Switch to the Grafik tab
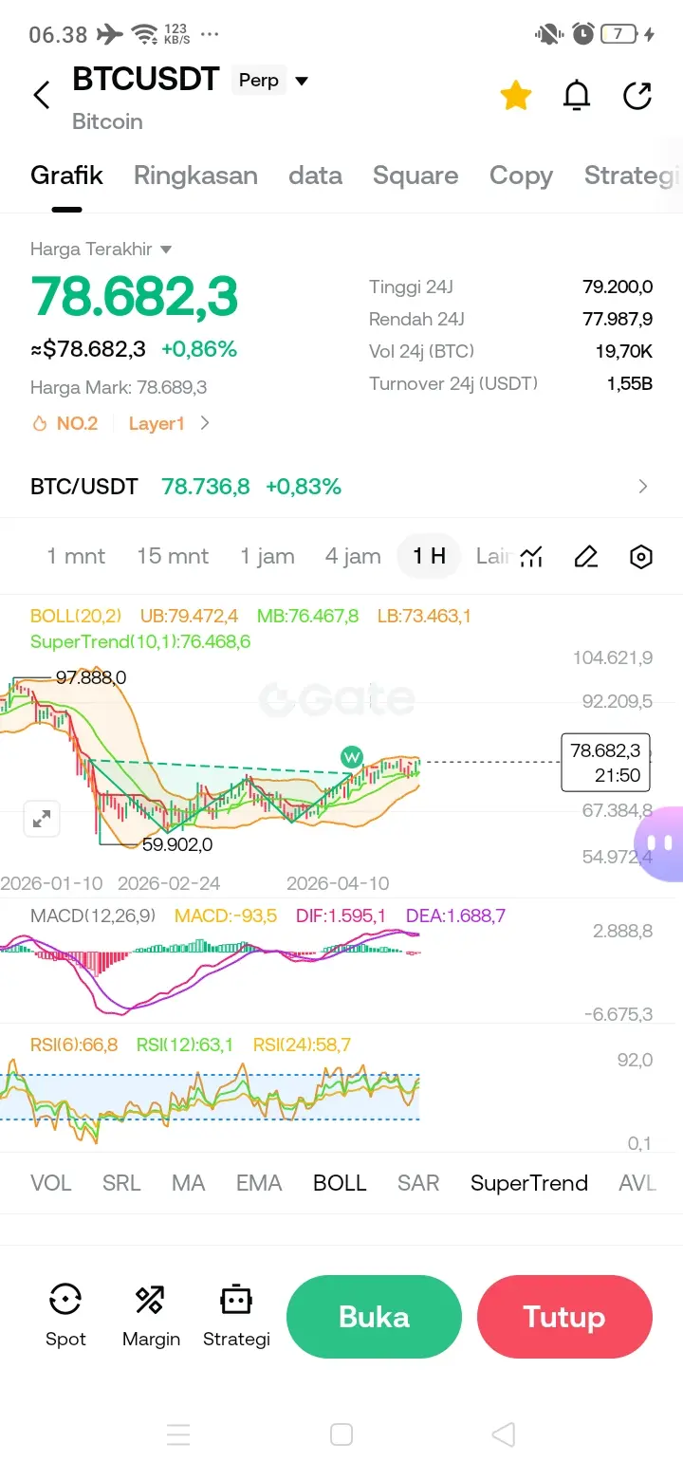Image resolution: width=683 pixels, height=1480 pixels. click(66, 176)
